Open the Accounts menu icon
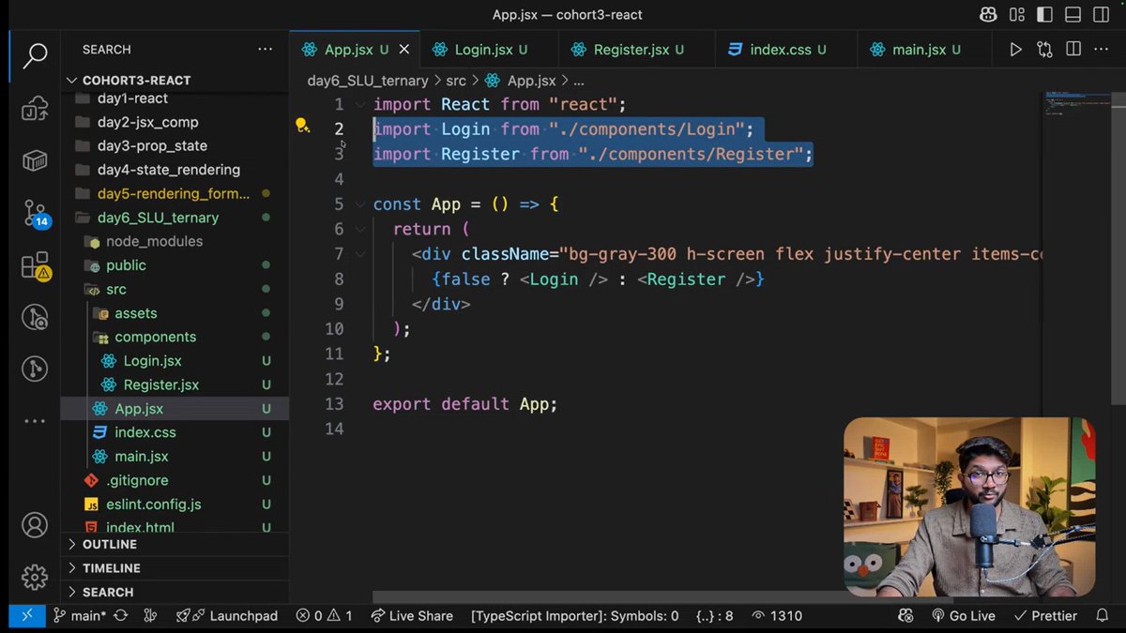This screenshot has width=1126, height=633. [35, 525]
